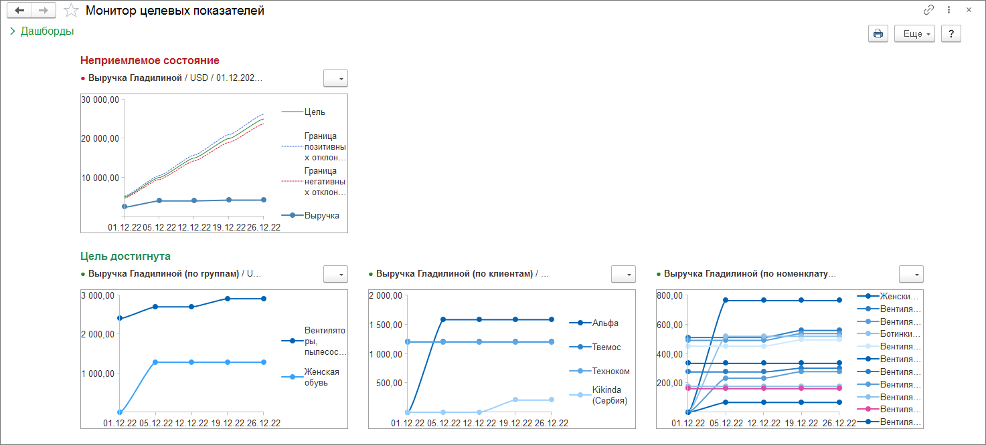Open dropdown for Выручка Гладилиной USD chart
The image size is (986, 445).
[x=335, y=78]
